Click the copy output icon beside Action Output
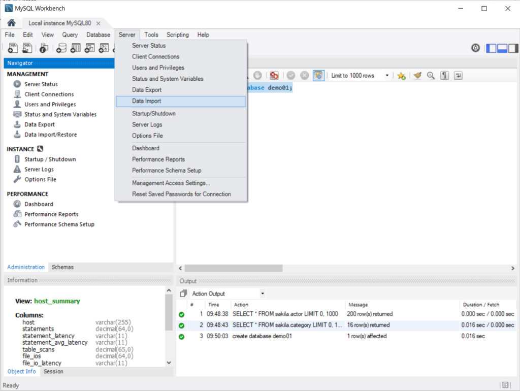Screen dimensions: 520x391 pos(183,294)
